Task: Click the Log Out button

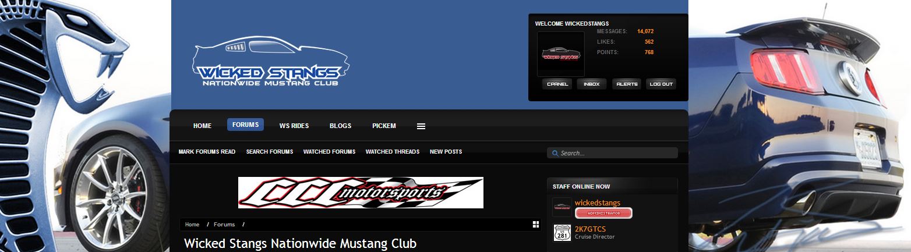Action: 661,84
